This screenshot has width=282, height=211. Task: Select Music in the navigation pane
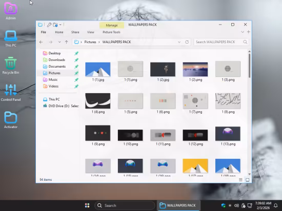pyautogui.click(x=53, y=79)
